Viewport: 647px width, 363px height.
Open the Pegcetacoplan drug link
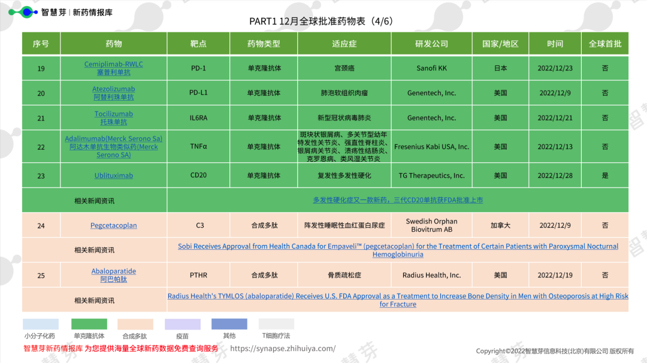tap(113, 225)
